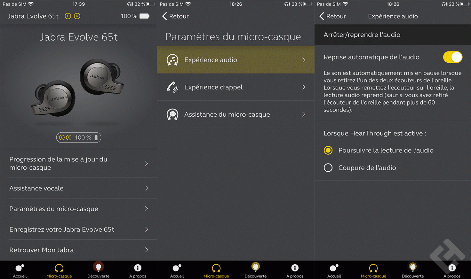Open Retrouver Mon Jabra entry
The image size is (471, 279).
(79, 250)
